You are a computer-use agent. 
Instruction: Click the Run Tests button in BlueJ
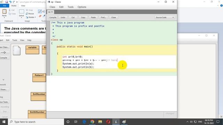tap(5, 102)
